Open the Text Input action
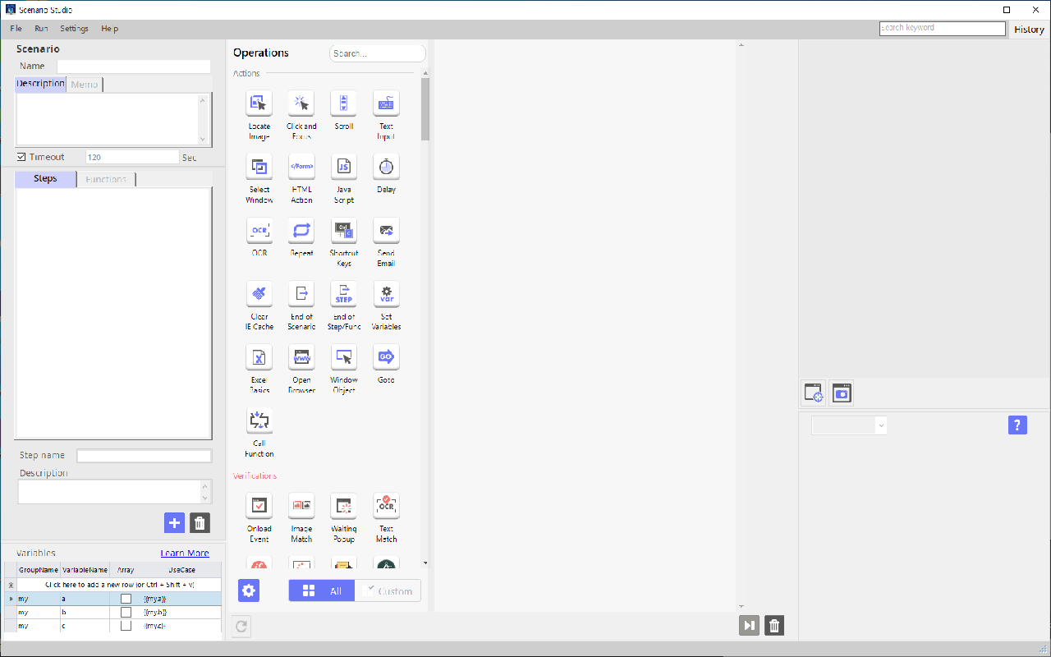Screen dimensions: 1051x657 (386, 103)
